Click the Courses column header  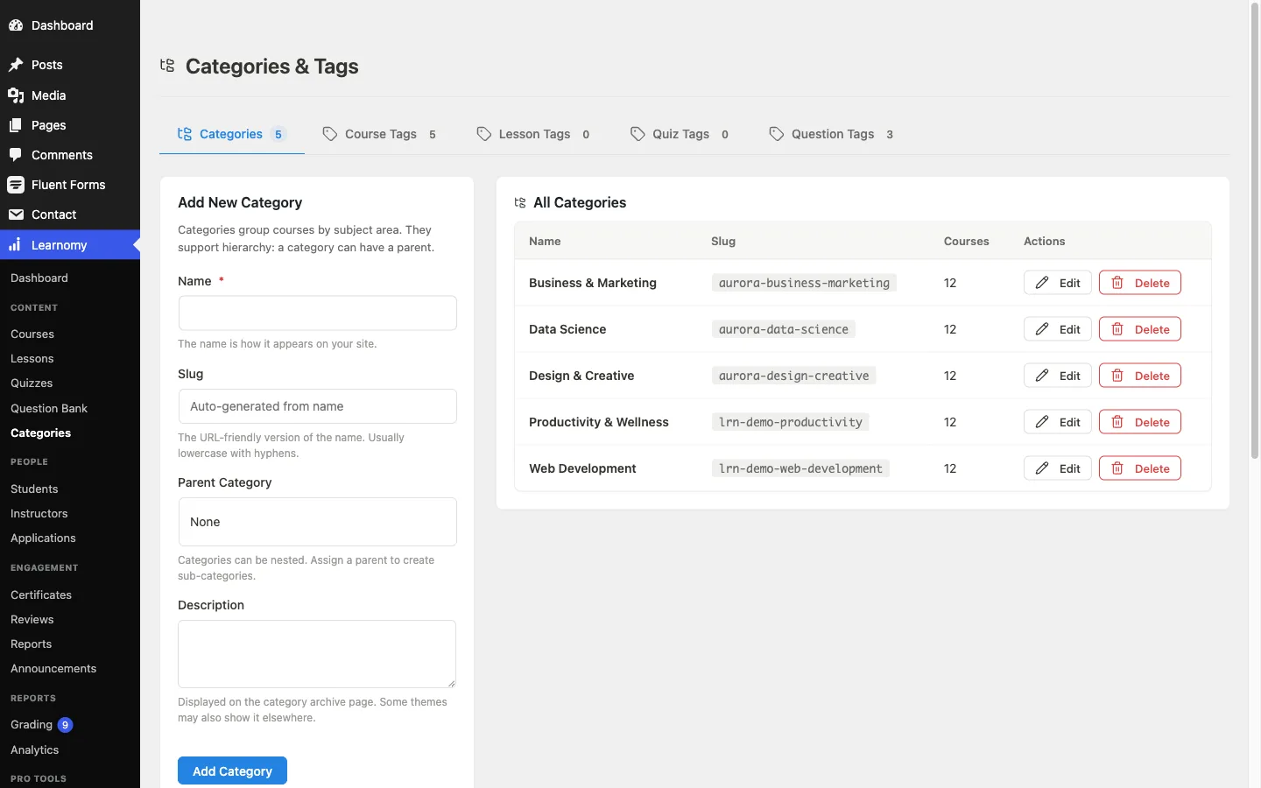(x=967, y=241)
